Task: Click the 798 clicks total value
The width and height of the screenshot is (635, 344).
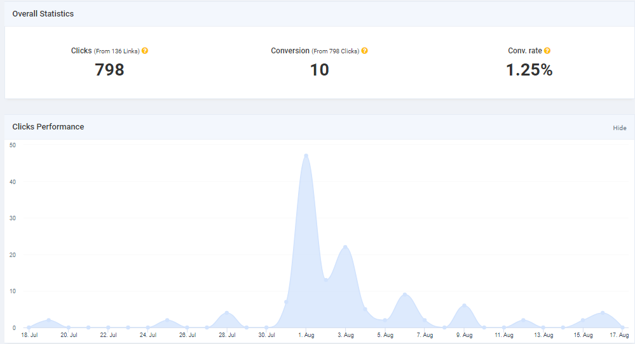Action: [109, 70]
